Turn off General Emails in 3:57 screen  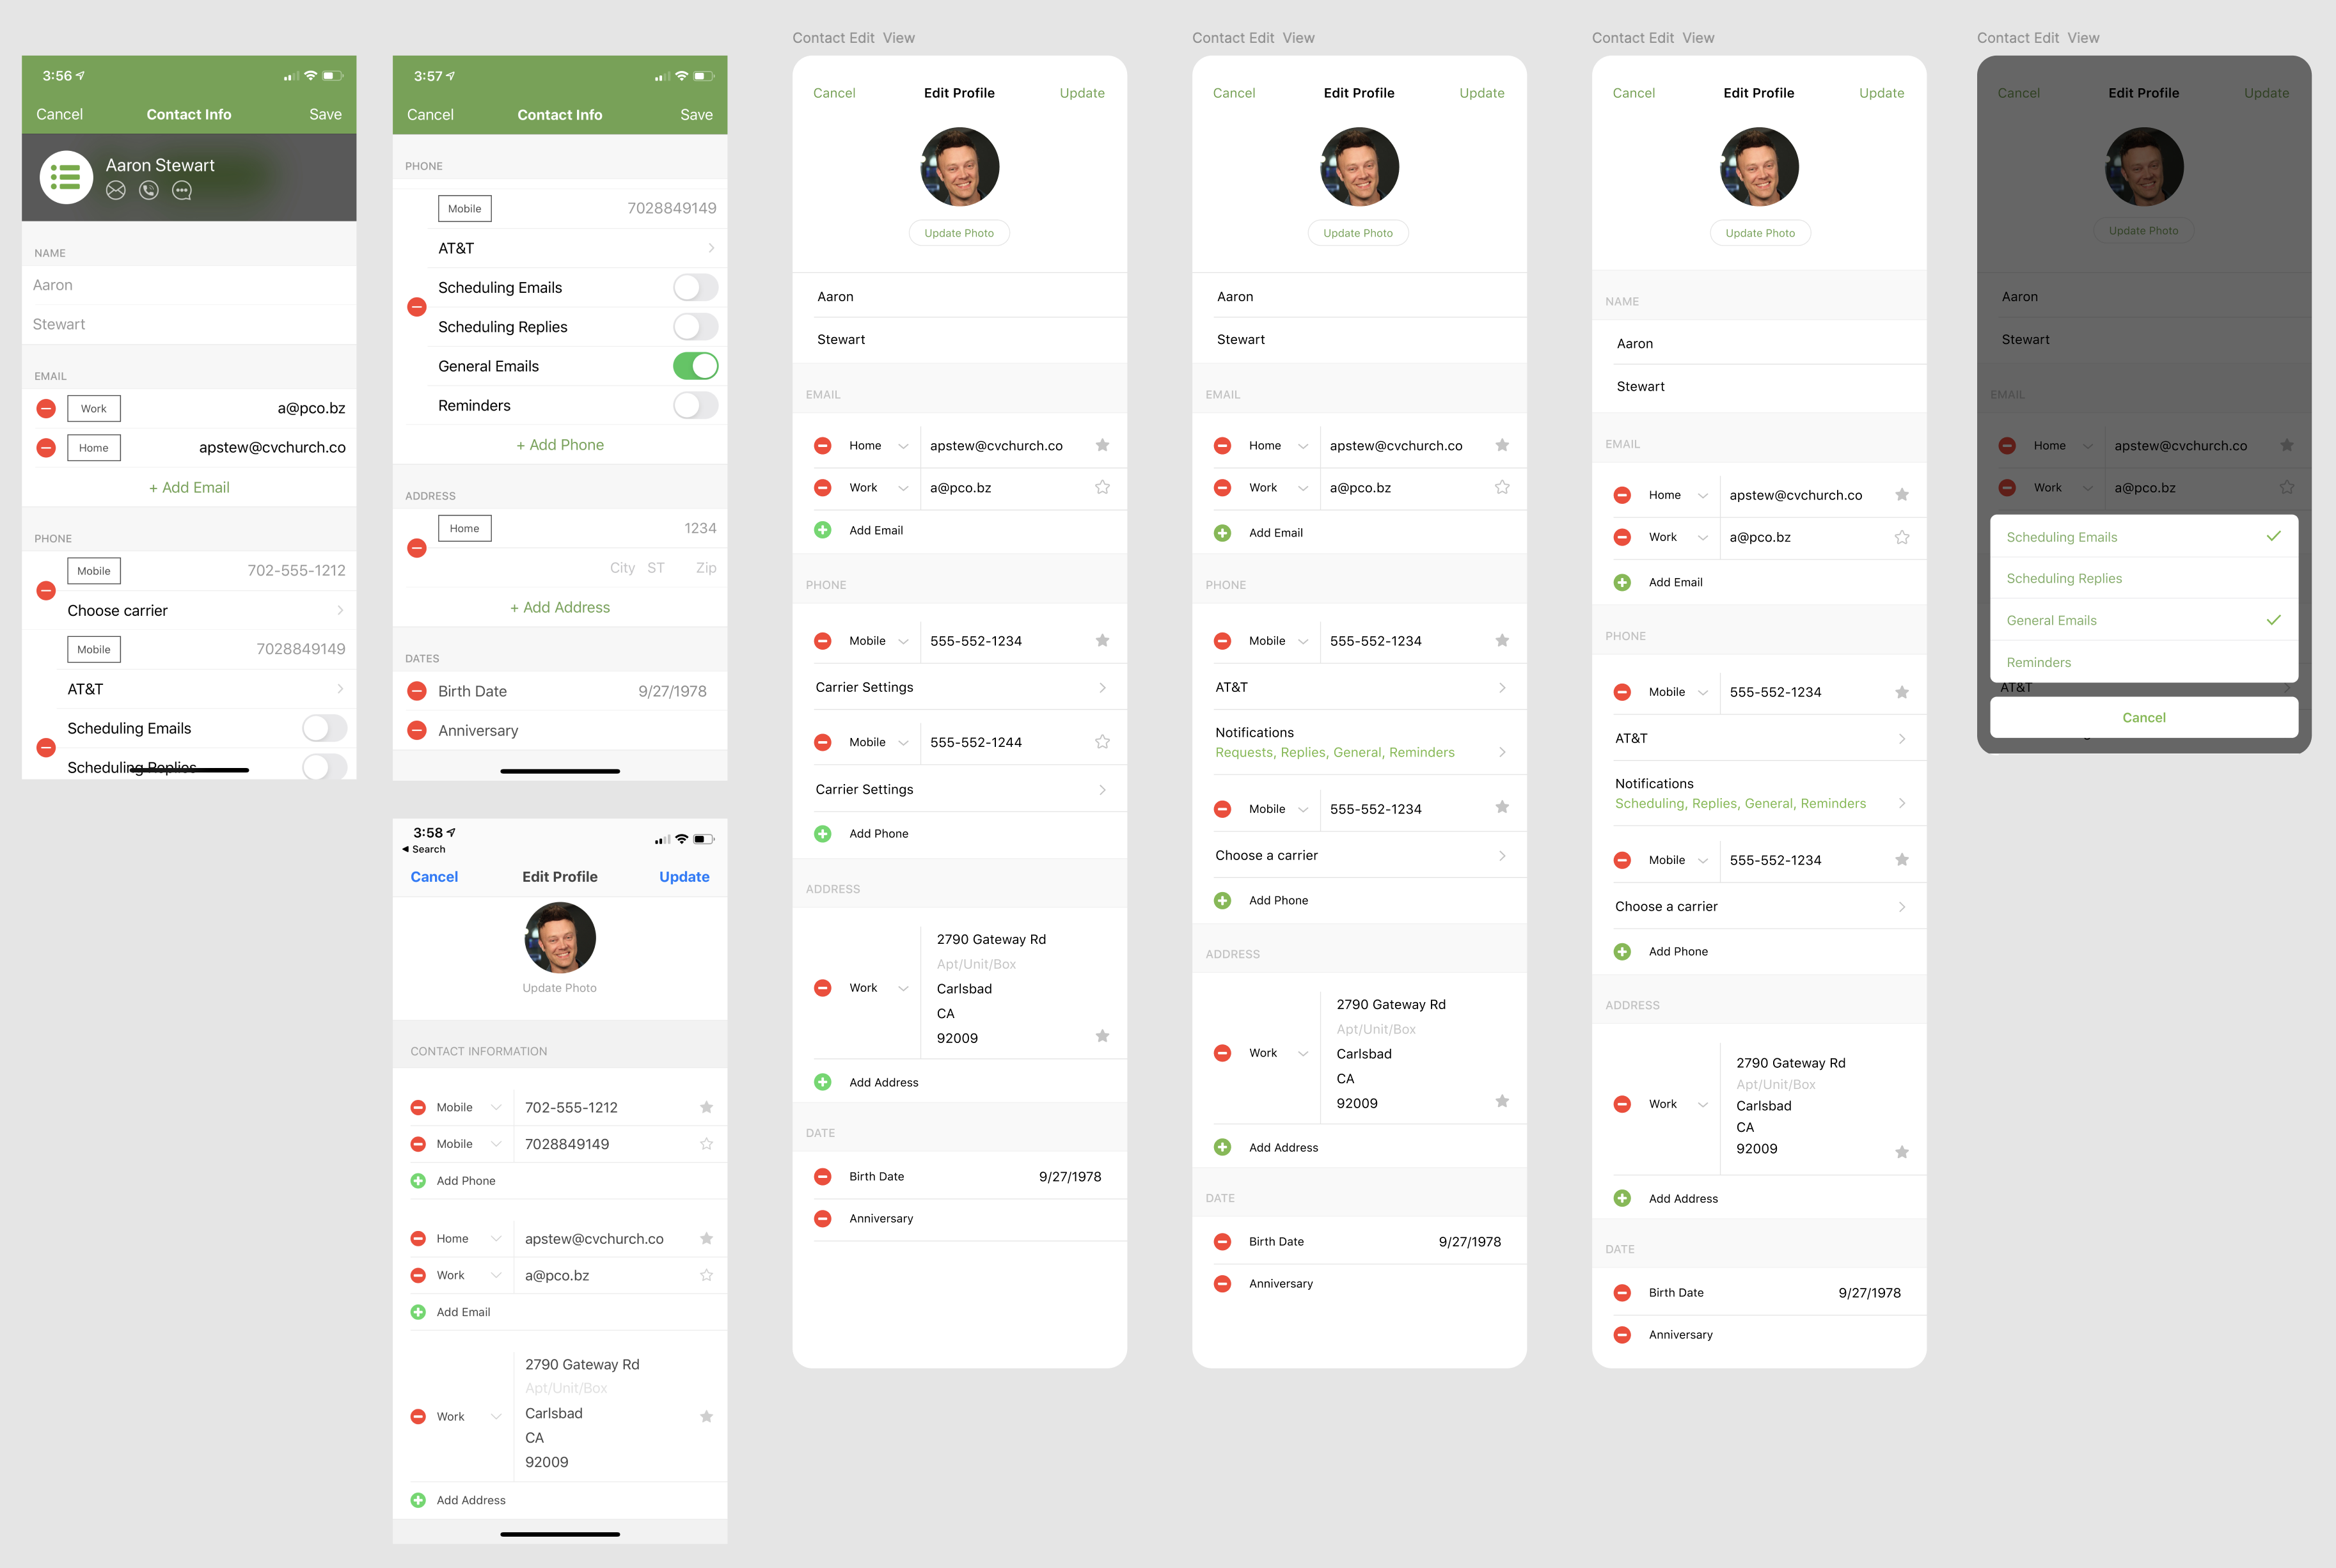click(x=695, y=366)
